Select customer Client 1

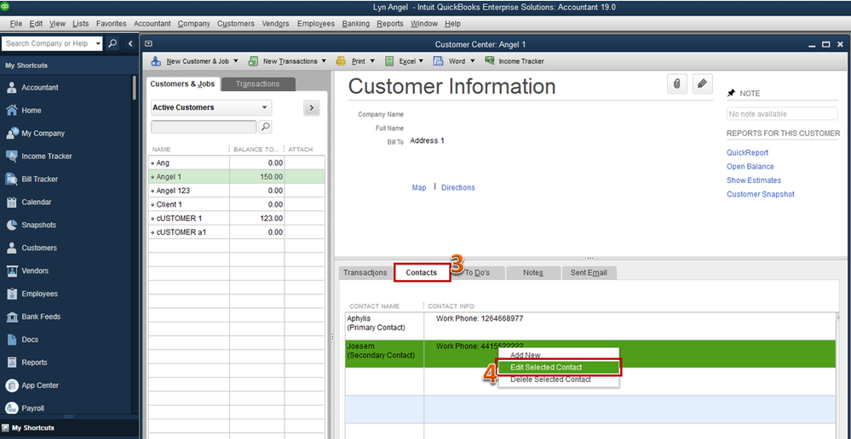237,204
